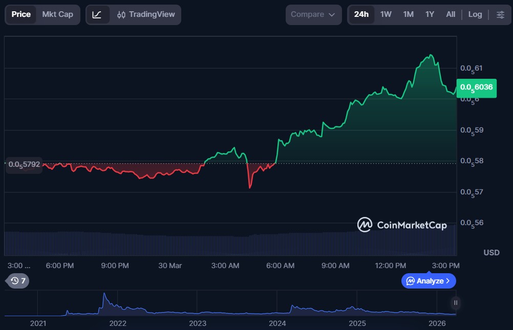The height and width of the screenshot is (330, 513).
Task: Switch chart to Price view
Action: point(21,14)
